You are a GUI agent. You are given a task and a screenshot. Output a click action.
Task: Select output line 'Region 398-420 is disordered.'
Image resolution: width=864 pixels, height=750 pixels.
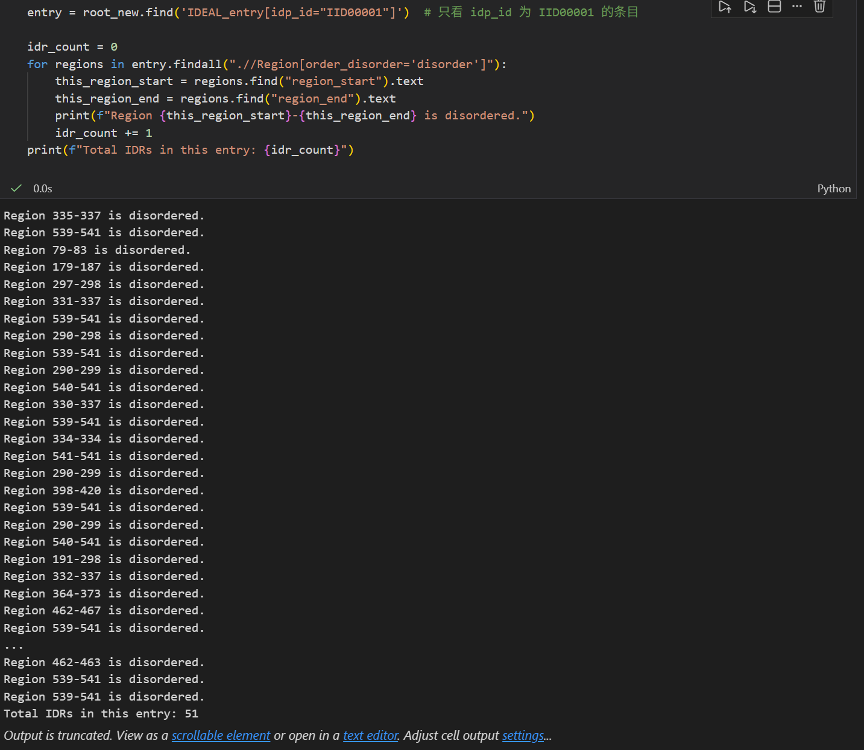104,490
